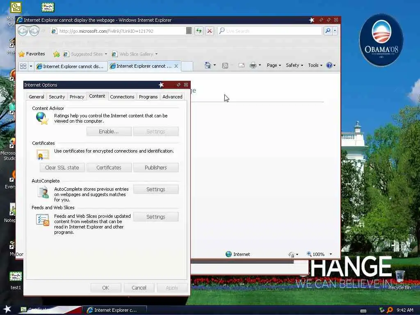The image size is (420, 315).
Task: Open Feeds and Web Slices Settings button
Action: tap(155, 217)
